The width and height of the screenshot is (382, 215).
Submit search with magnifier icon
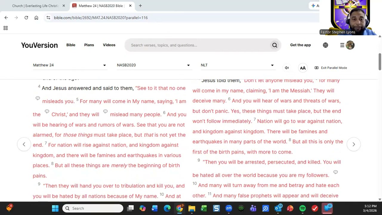(275, 45)
